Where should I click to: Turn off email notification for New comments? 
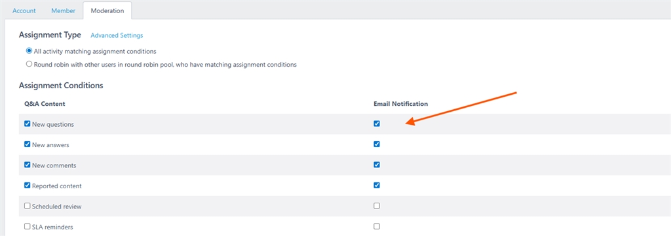[x=377, y=165]
